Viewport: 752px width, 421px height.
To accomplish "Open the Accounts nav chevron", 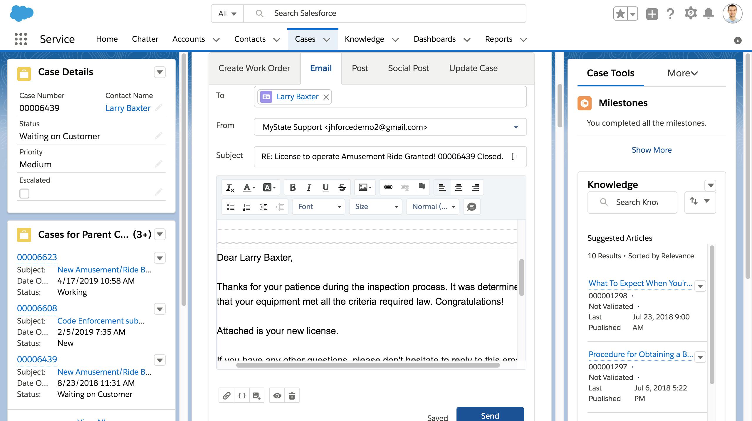I will pyautogui.click(x=216, y=40).
